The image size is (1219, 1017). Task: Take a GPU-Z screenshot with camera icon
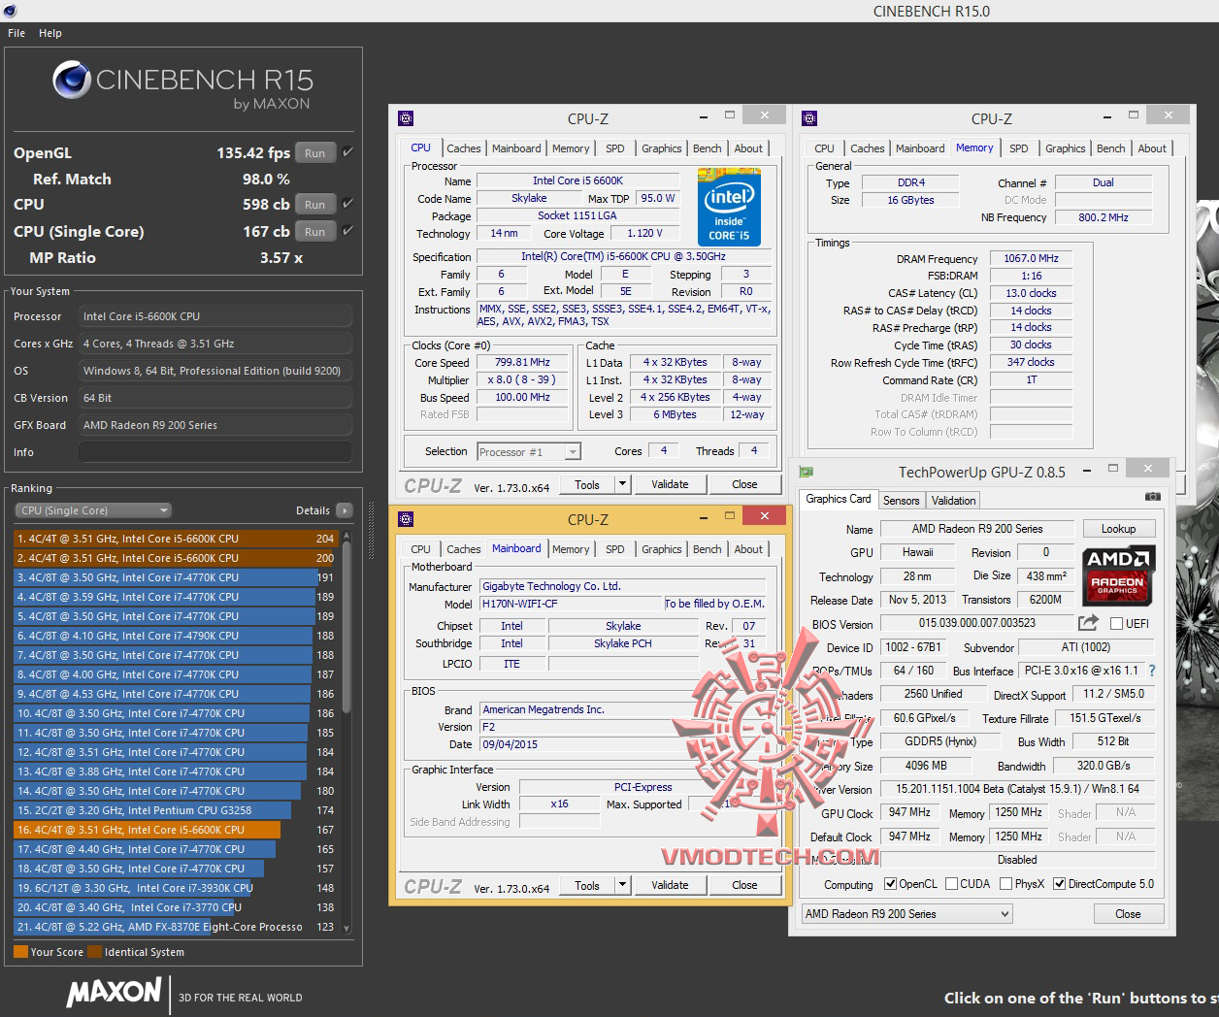pos(1152,497)
